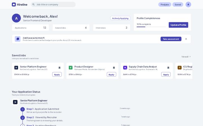Click 'Step 1 · Application Submitted' text
The image size is (203, 126).
(43, 109)
